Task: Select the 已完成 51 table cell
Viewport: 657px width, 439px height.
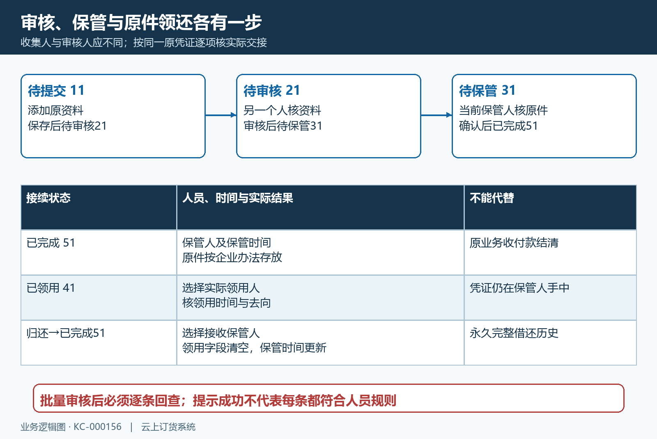Action: pyautogui.click(x=99, y=252)
